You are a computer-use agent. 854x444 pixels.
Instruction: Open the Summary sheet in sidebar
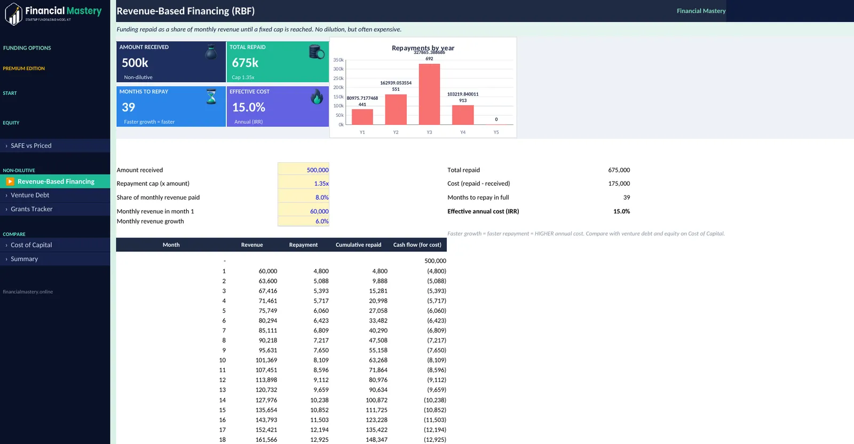point(55,259)
